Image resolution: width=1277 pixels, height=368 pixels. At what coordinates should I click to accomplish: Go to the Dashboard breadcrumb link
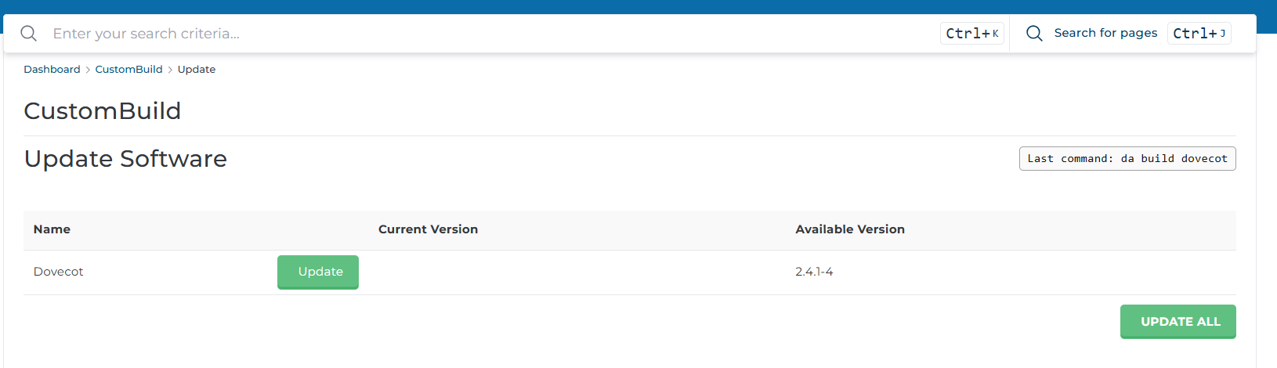[52, 70]
